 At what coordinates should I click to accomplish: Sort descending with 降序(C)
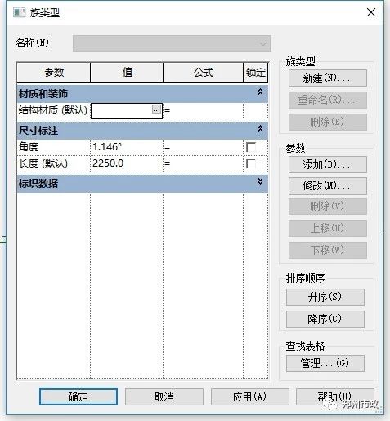click(325, 319)
